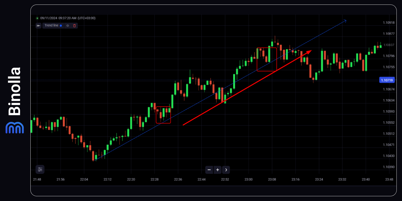Open chart settings sliders icon
Screen dimensions: 402x201
[40, 170]
